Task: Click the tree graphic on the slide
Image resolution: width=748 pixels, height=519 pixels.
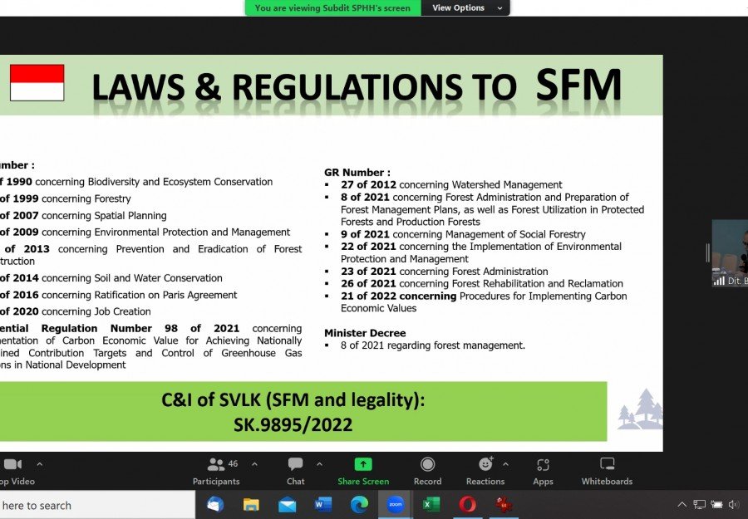Action: pos(641,409)
